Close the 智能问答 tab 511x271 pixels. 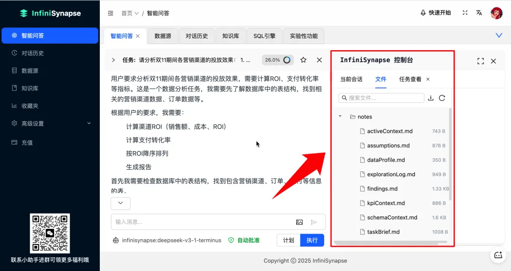(138, 36)
